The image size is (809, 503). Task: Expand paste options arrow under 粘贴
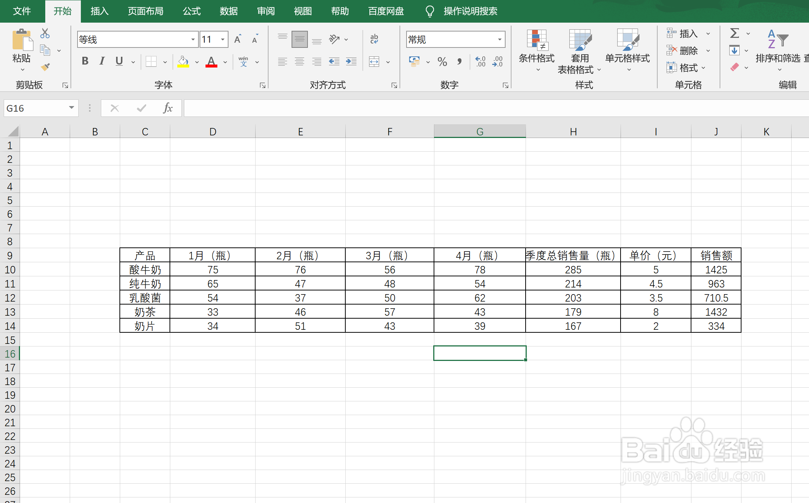22,70
